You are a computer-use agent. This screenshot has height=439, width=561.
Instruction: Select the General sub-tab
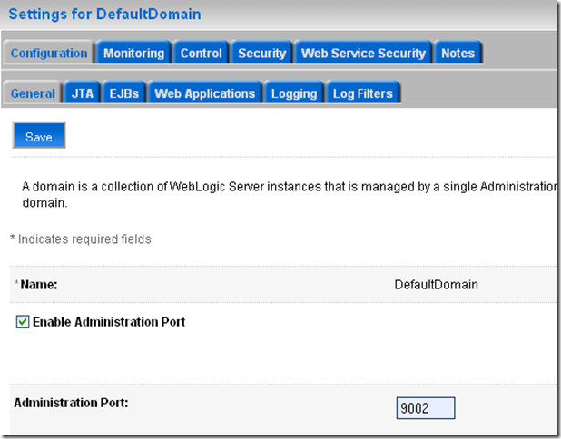(34, 93)
